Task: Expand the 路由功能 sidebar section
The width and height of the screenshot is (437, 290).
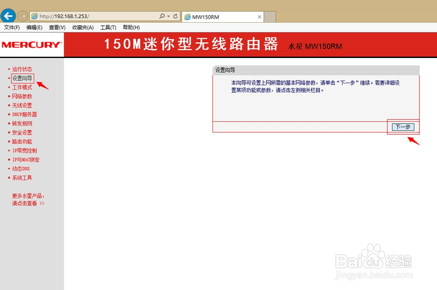Action: pyautogui.click(x=22, y=142)
